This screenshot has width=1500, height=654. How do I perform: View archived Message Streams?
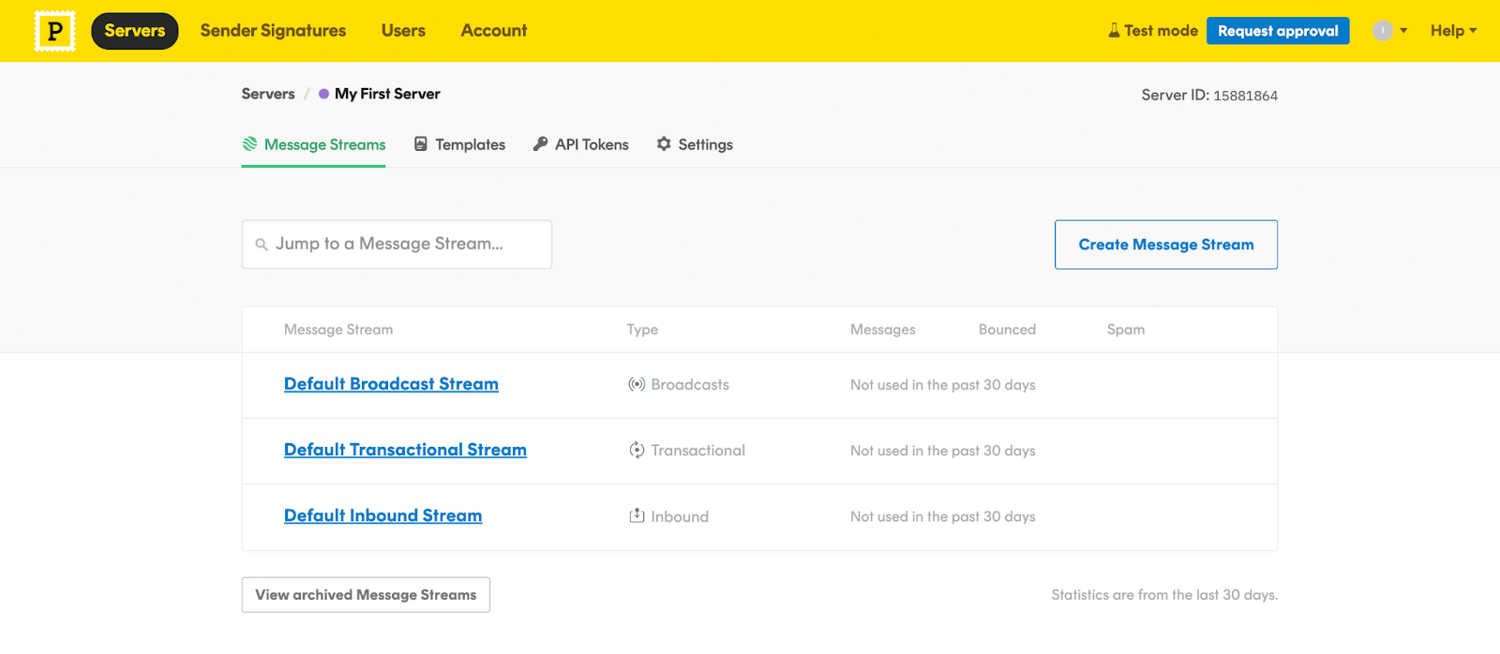pyautogui.click(x=366, y=595)
